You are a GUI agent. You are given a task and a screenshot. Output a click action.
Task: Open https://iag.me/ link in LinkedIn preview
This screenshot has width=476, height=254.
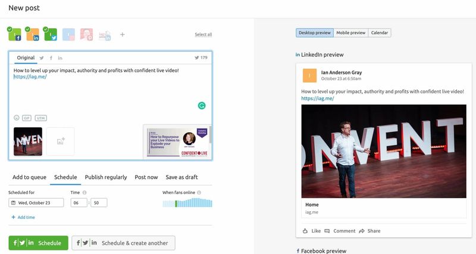click(318, 98)
